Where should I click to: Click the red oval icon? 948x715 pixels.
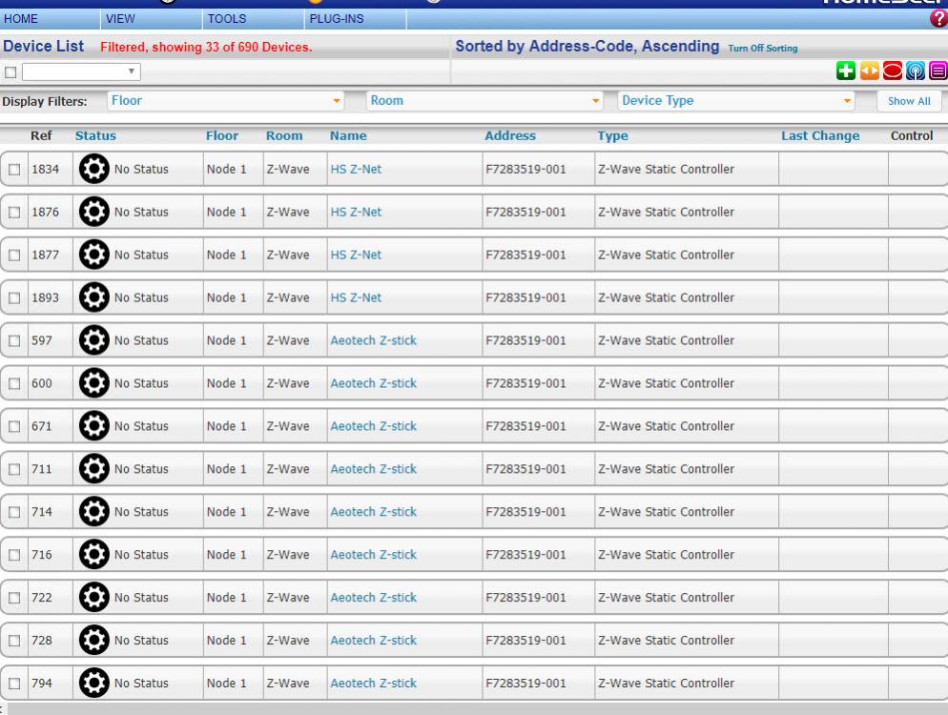coord(893,71)
